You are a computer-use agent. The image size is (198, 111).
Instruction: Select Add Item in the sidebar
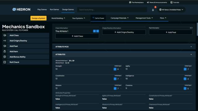coord(26,51)
